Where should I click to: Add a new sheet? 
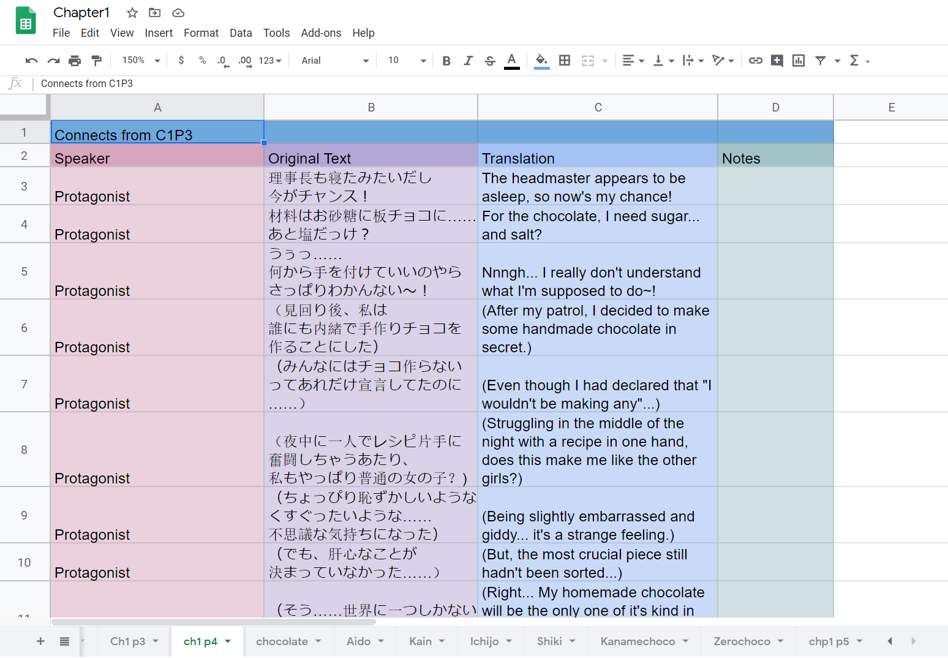[40, 641]
